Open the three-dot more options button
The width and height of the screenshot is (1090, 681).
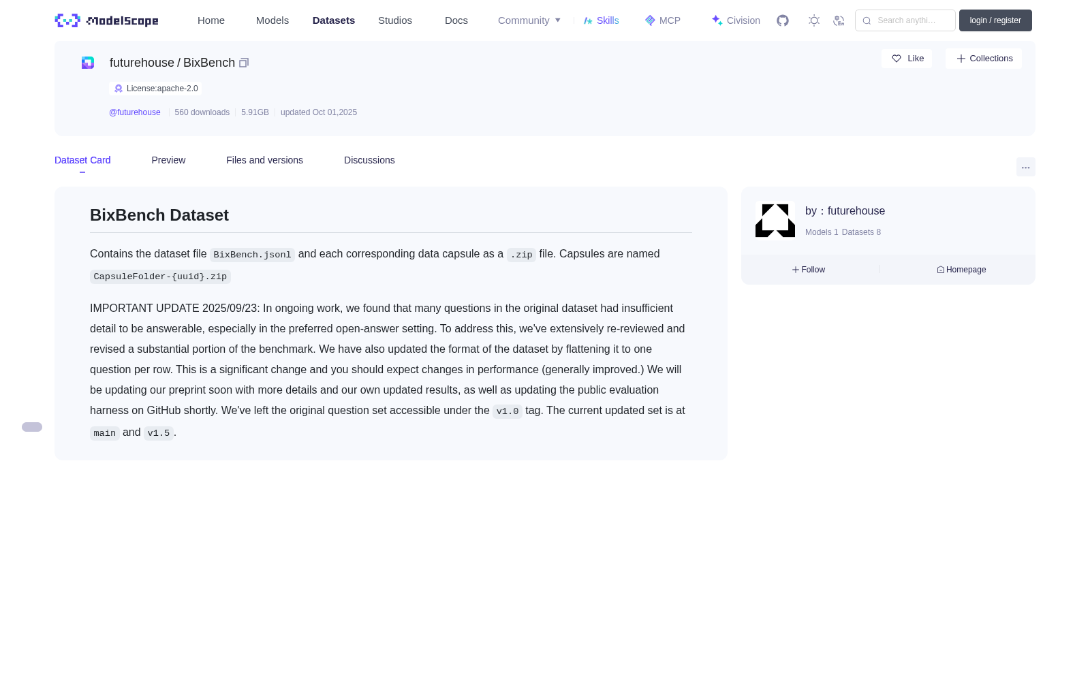[x=1026, y=167]
